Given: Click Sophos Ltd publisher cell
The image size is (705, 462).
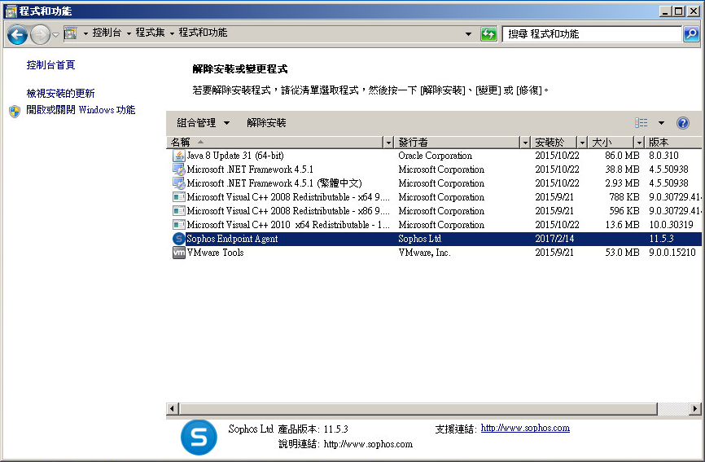Looking at the screenshot, I should [x=419, y=239].
